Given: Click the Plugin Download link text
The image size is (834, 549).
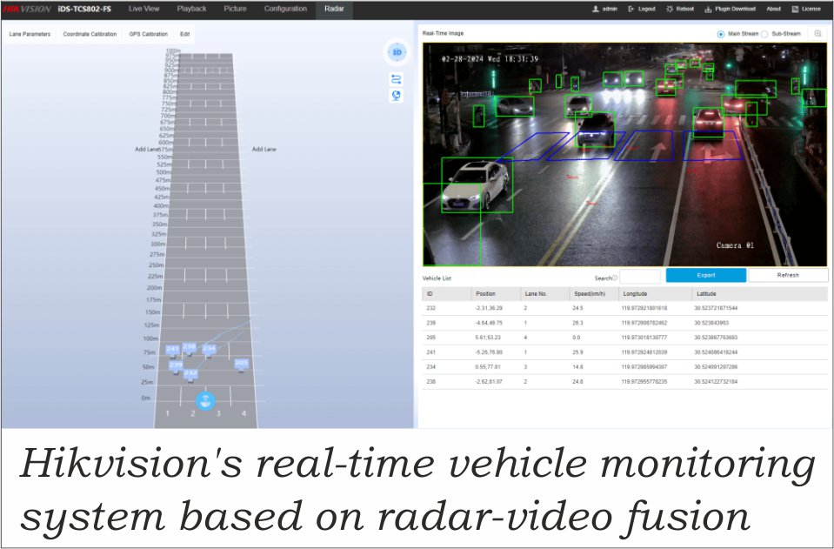Looking at the screenshot, I should coord(735,9).
